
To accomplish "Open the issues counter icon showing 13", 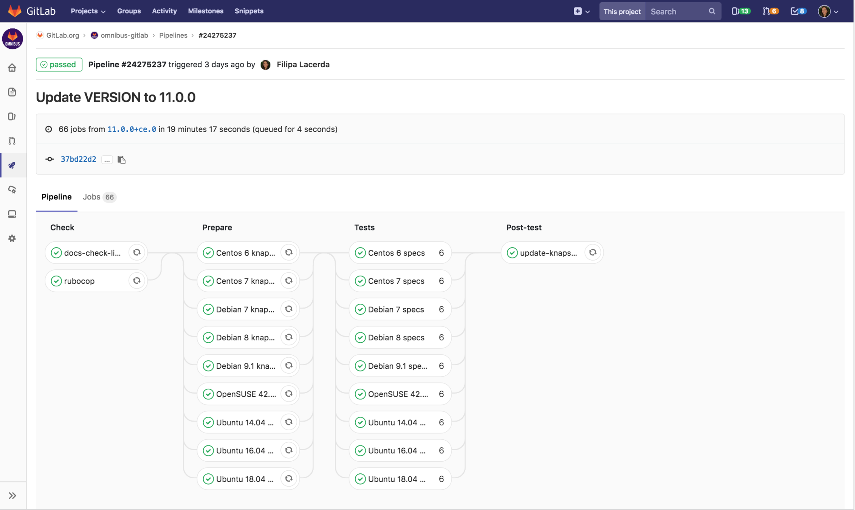I will [x=740, y=11].
